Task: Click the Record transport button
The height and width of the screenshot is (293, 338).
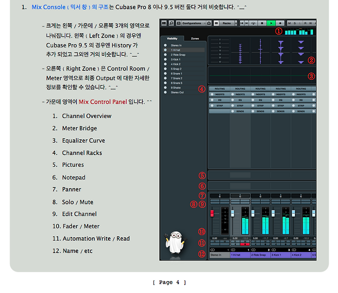Action: pos(280,23)
